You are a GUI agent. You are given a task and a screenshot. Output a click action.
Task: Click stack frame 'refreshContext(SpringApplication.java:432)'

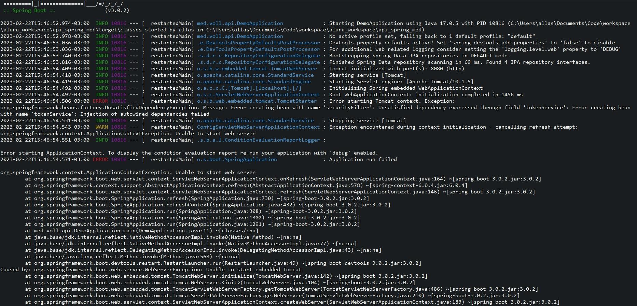pos(208,205)
